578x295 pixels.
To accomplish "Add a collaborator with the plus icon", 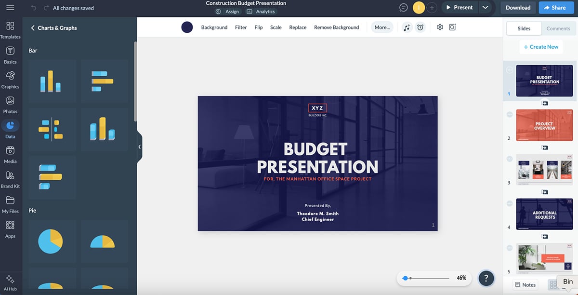I will (x=432, y=8).
